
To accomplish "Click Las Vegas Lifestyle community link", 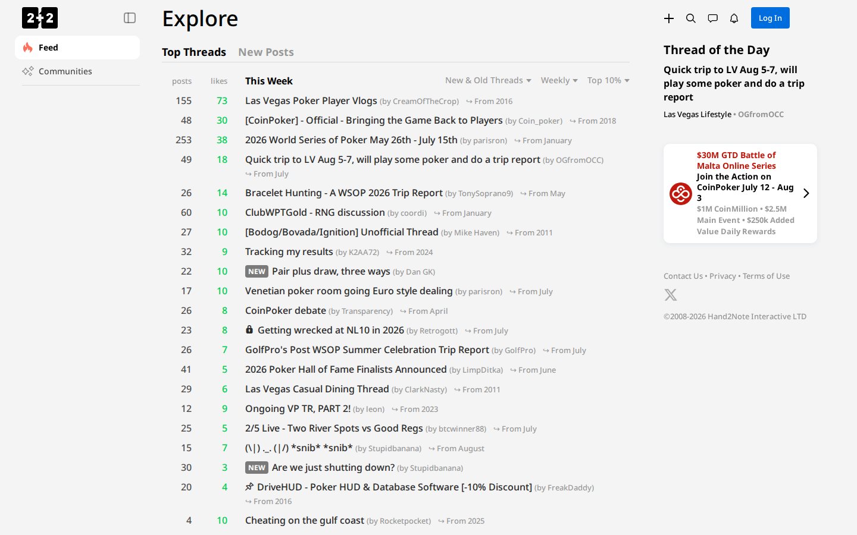I will pyautogui.click(x=698, y=114).
